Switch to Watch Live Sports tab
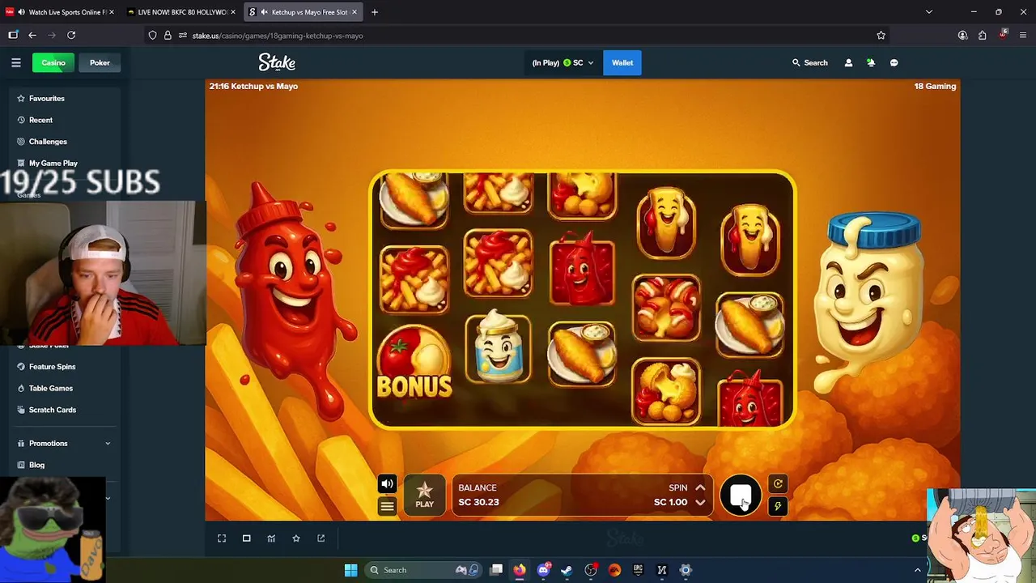 pyautogui.click(x=60, y=12)
